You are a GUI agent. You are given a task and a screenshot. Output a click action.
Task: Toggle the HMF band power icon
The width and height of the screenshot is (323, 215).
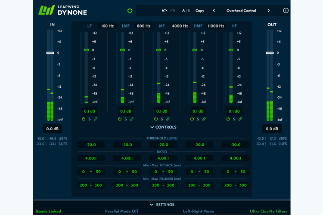point(192,119)
